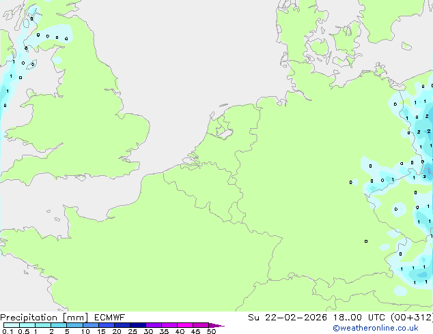Click the "45" legend scale label
Viewport: 433px width, 334px height.
195,331
